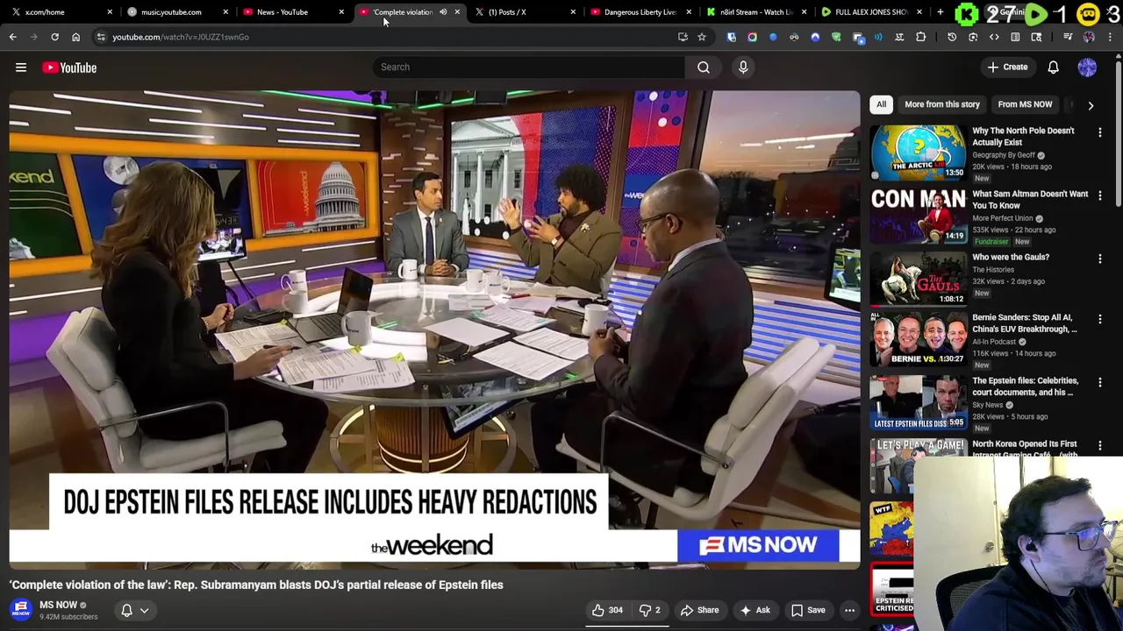Play The Gauls video thumbnail
Screen dimensions: 1123x631
[918, 278]
